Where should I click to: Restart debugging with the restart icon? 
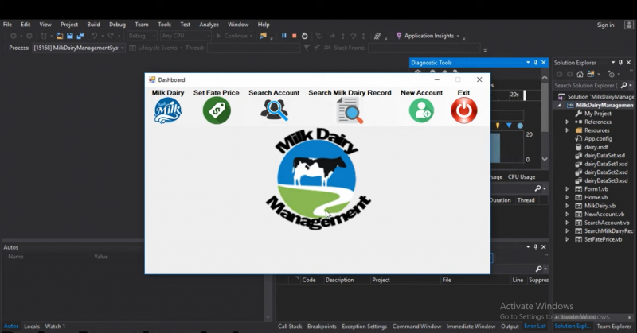(x=304, y=36)
